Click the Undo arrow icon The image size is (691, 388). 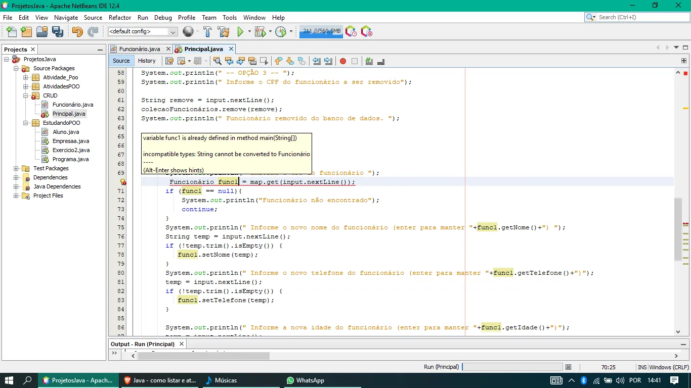pyautogui.click(x=77, y=32)
